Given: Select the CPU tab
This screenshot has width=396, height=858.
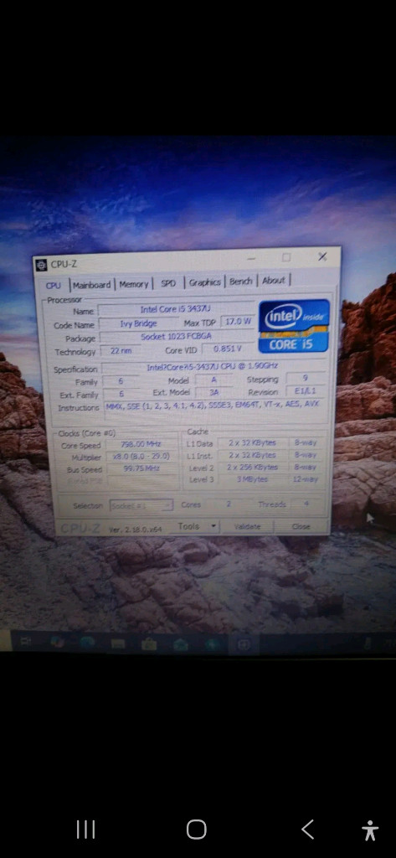Looking at the screenshot, I should point(54,285).
